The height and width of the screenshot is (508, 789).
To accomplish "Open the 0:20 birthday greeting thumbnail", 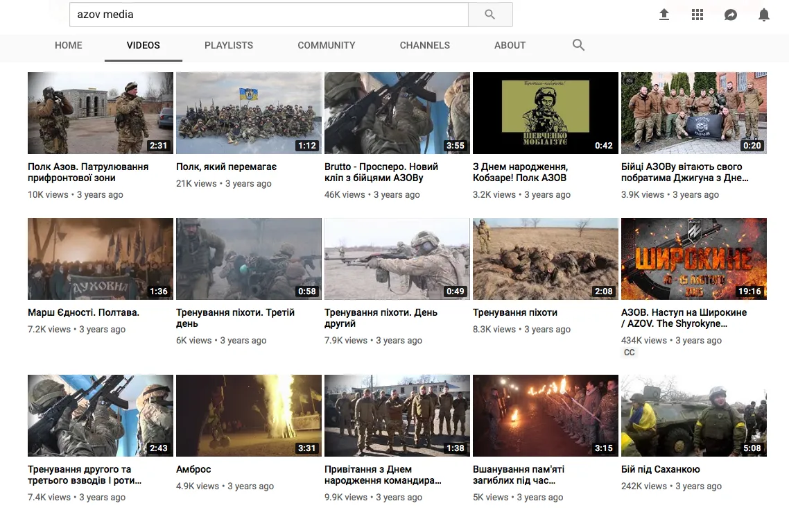I will pos(694,113).
